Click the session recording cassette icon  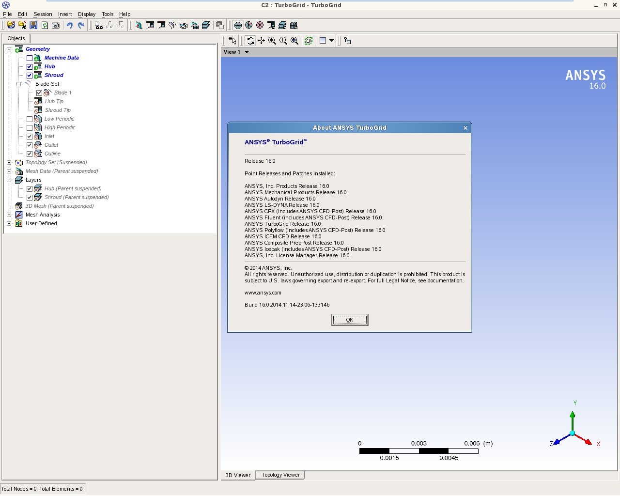pyautogui.click(x=99, y=25)
